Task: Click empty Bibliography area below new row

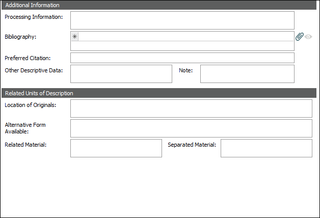Action: [182, 46]
